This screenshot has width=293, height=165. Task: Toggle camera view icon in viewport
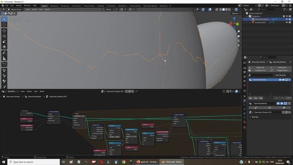click(239, 41)
